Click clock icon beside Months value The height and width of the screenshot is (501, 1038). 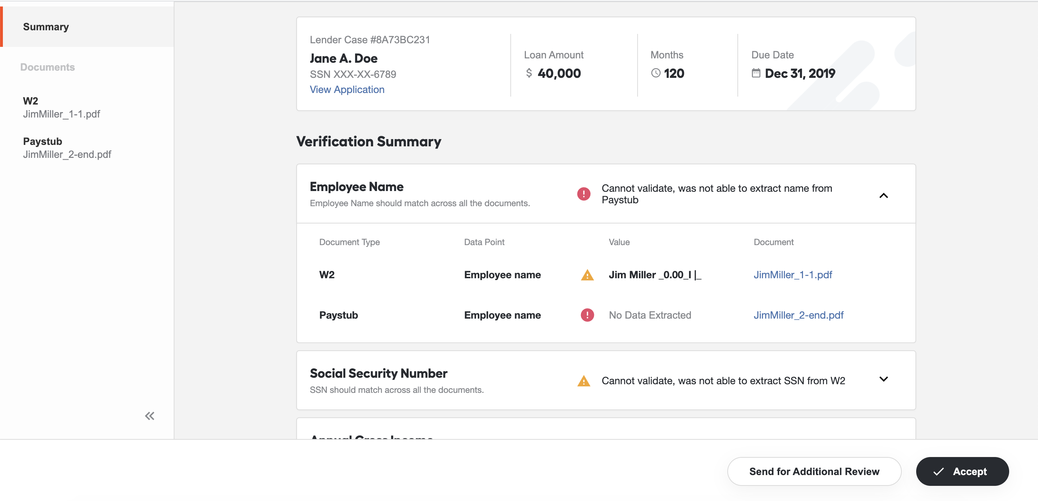tap(656, 73)
